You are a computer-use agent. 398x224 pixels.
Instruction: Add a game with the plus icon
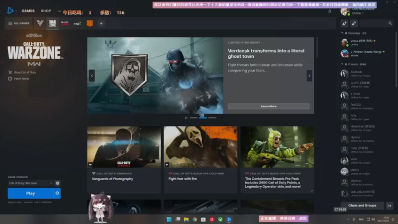click(x=101, y=23)
